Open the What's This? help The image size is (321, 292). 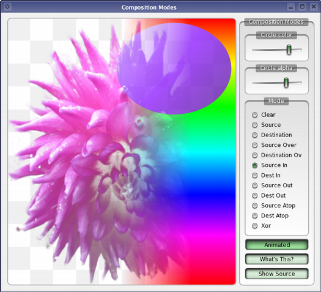277,259
